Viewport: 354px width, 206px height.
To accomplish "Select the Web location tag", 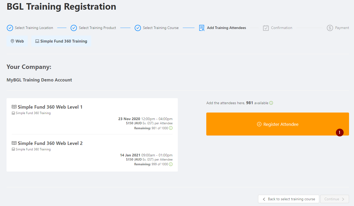I will pyautogui.click(x=17, y=41).
